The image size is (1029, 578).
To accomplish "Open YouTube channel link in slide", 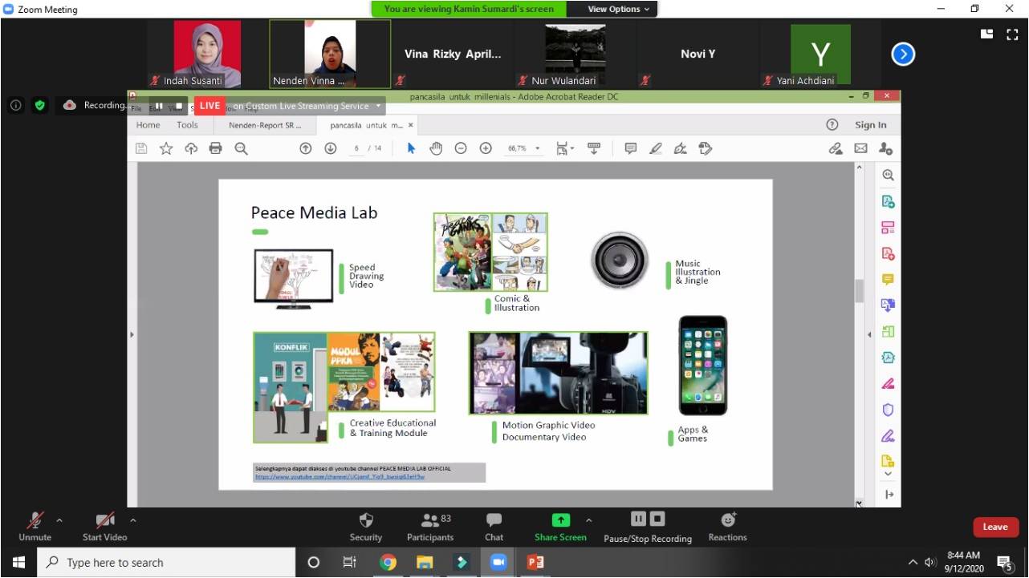I will click(x=340, y=476).
